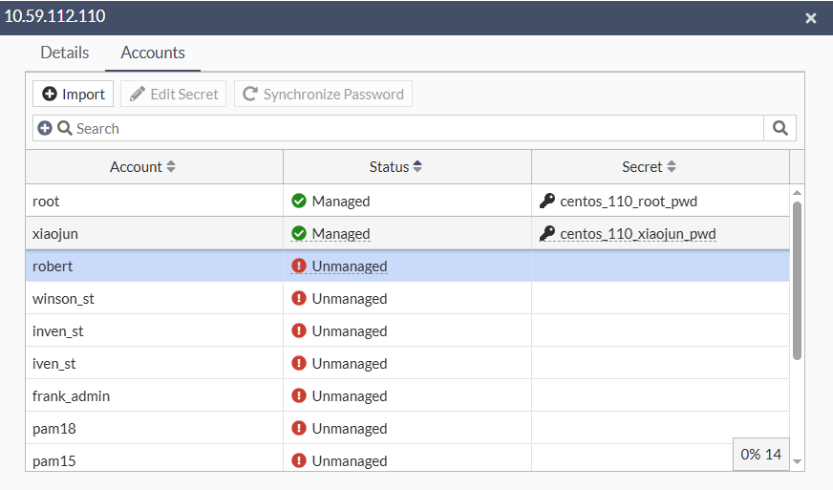Click the Synchronize Password button

click(x=324, y=94)
